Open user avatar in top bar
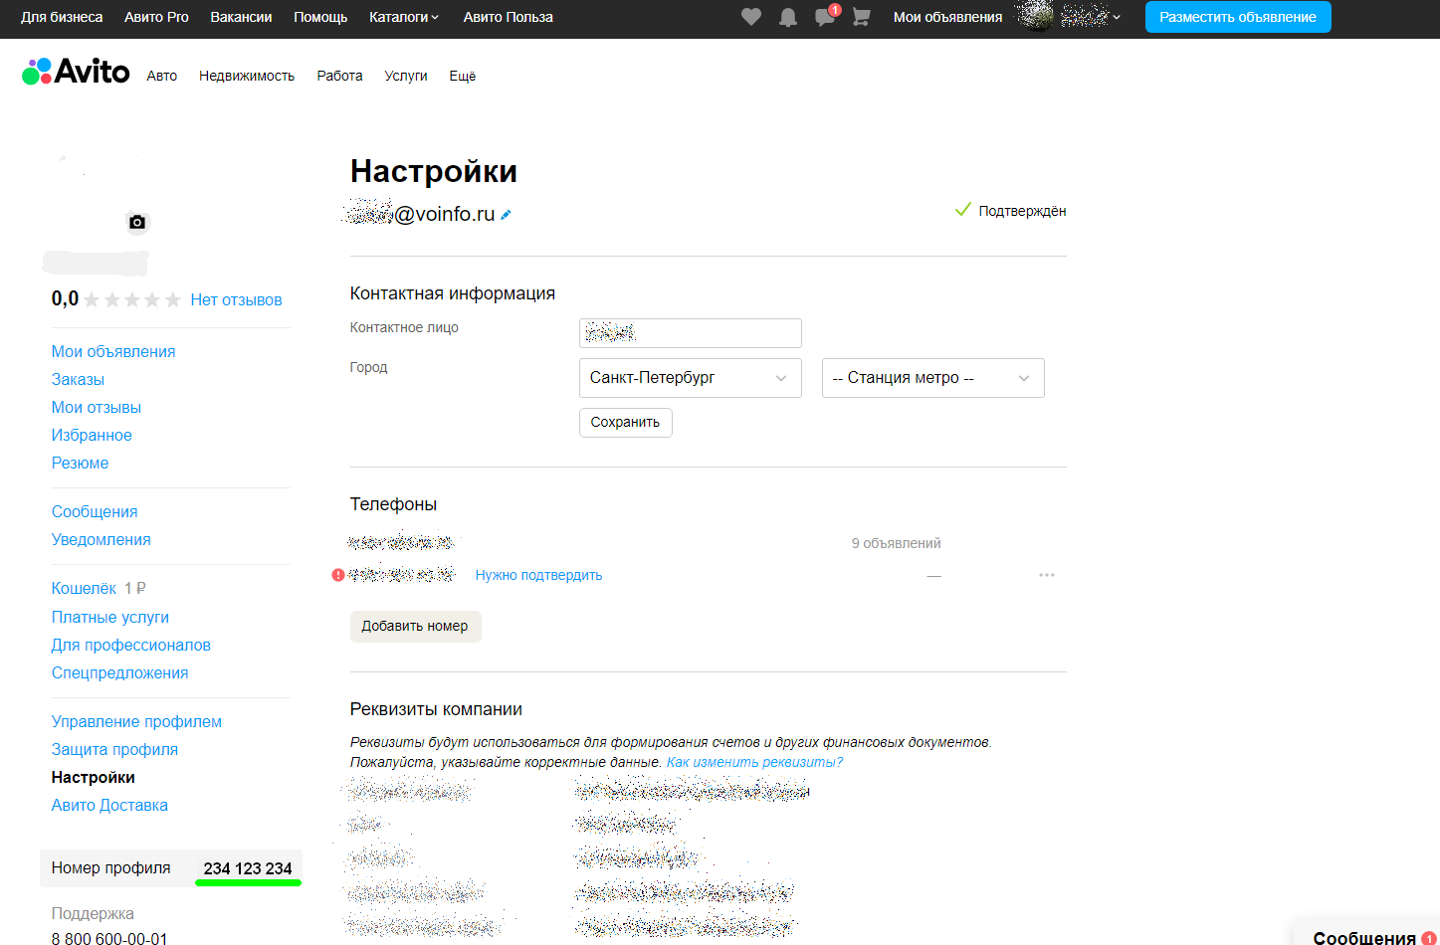Image resolution: width=1440 pixels, height=945 pixels. point(1036,17)
